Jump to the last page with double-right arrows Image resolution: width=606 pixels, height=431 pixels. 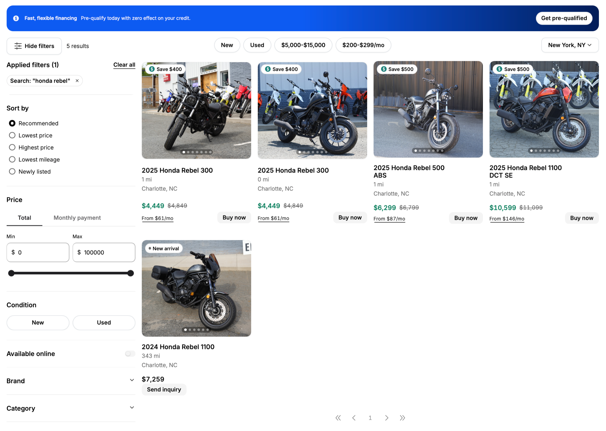403,418
